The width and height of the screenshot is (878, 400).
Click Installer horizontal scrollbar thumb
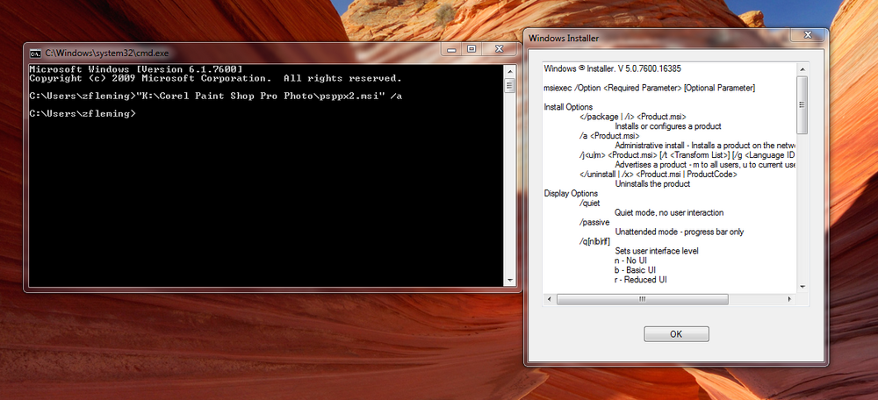tap(643, 299)
